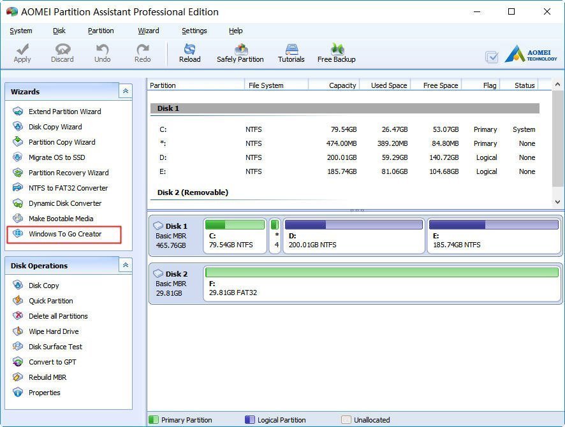Image resolution: width=565 pixels, height=427 pixels.
Task: Click the Apply checkmark toolbar icon
Action: pos(22,50)
